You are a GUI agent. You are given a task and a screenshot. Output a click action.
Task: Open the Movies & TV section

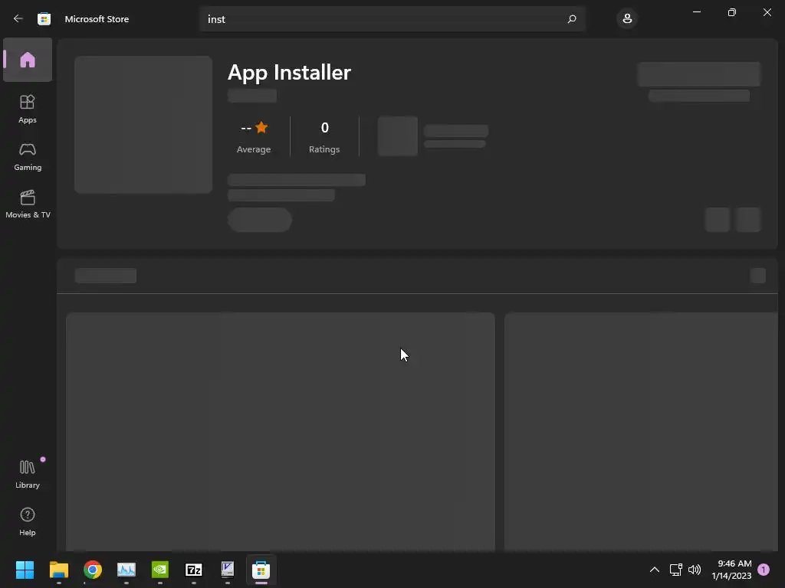click(28, 204)
